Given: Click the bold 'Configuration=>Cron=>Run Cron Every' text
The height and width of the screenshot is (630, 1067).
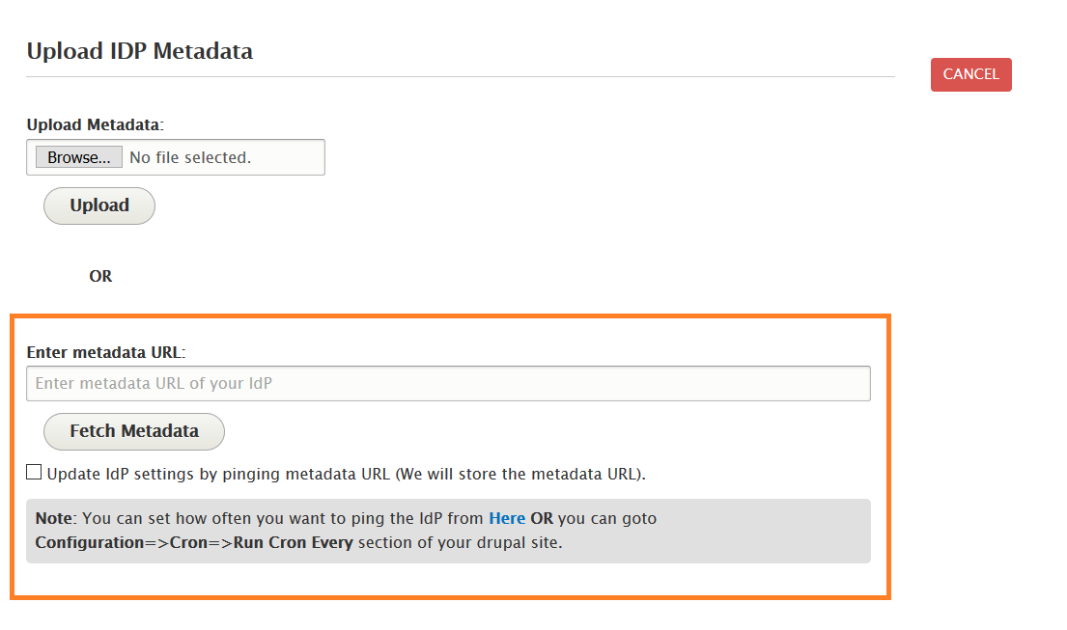Looking at the screenshot, I should tap(194, 542).
